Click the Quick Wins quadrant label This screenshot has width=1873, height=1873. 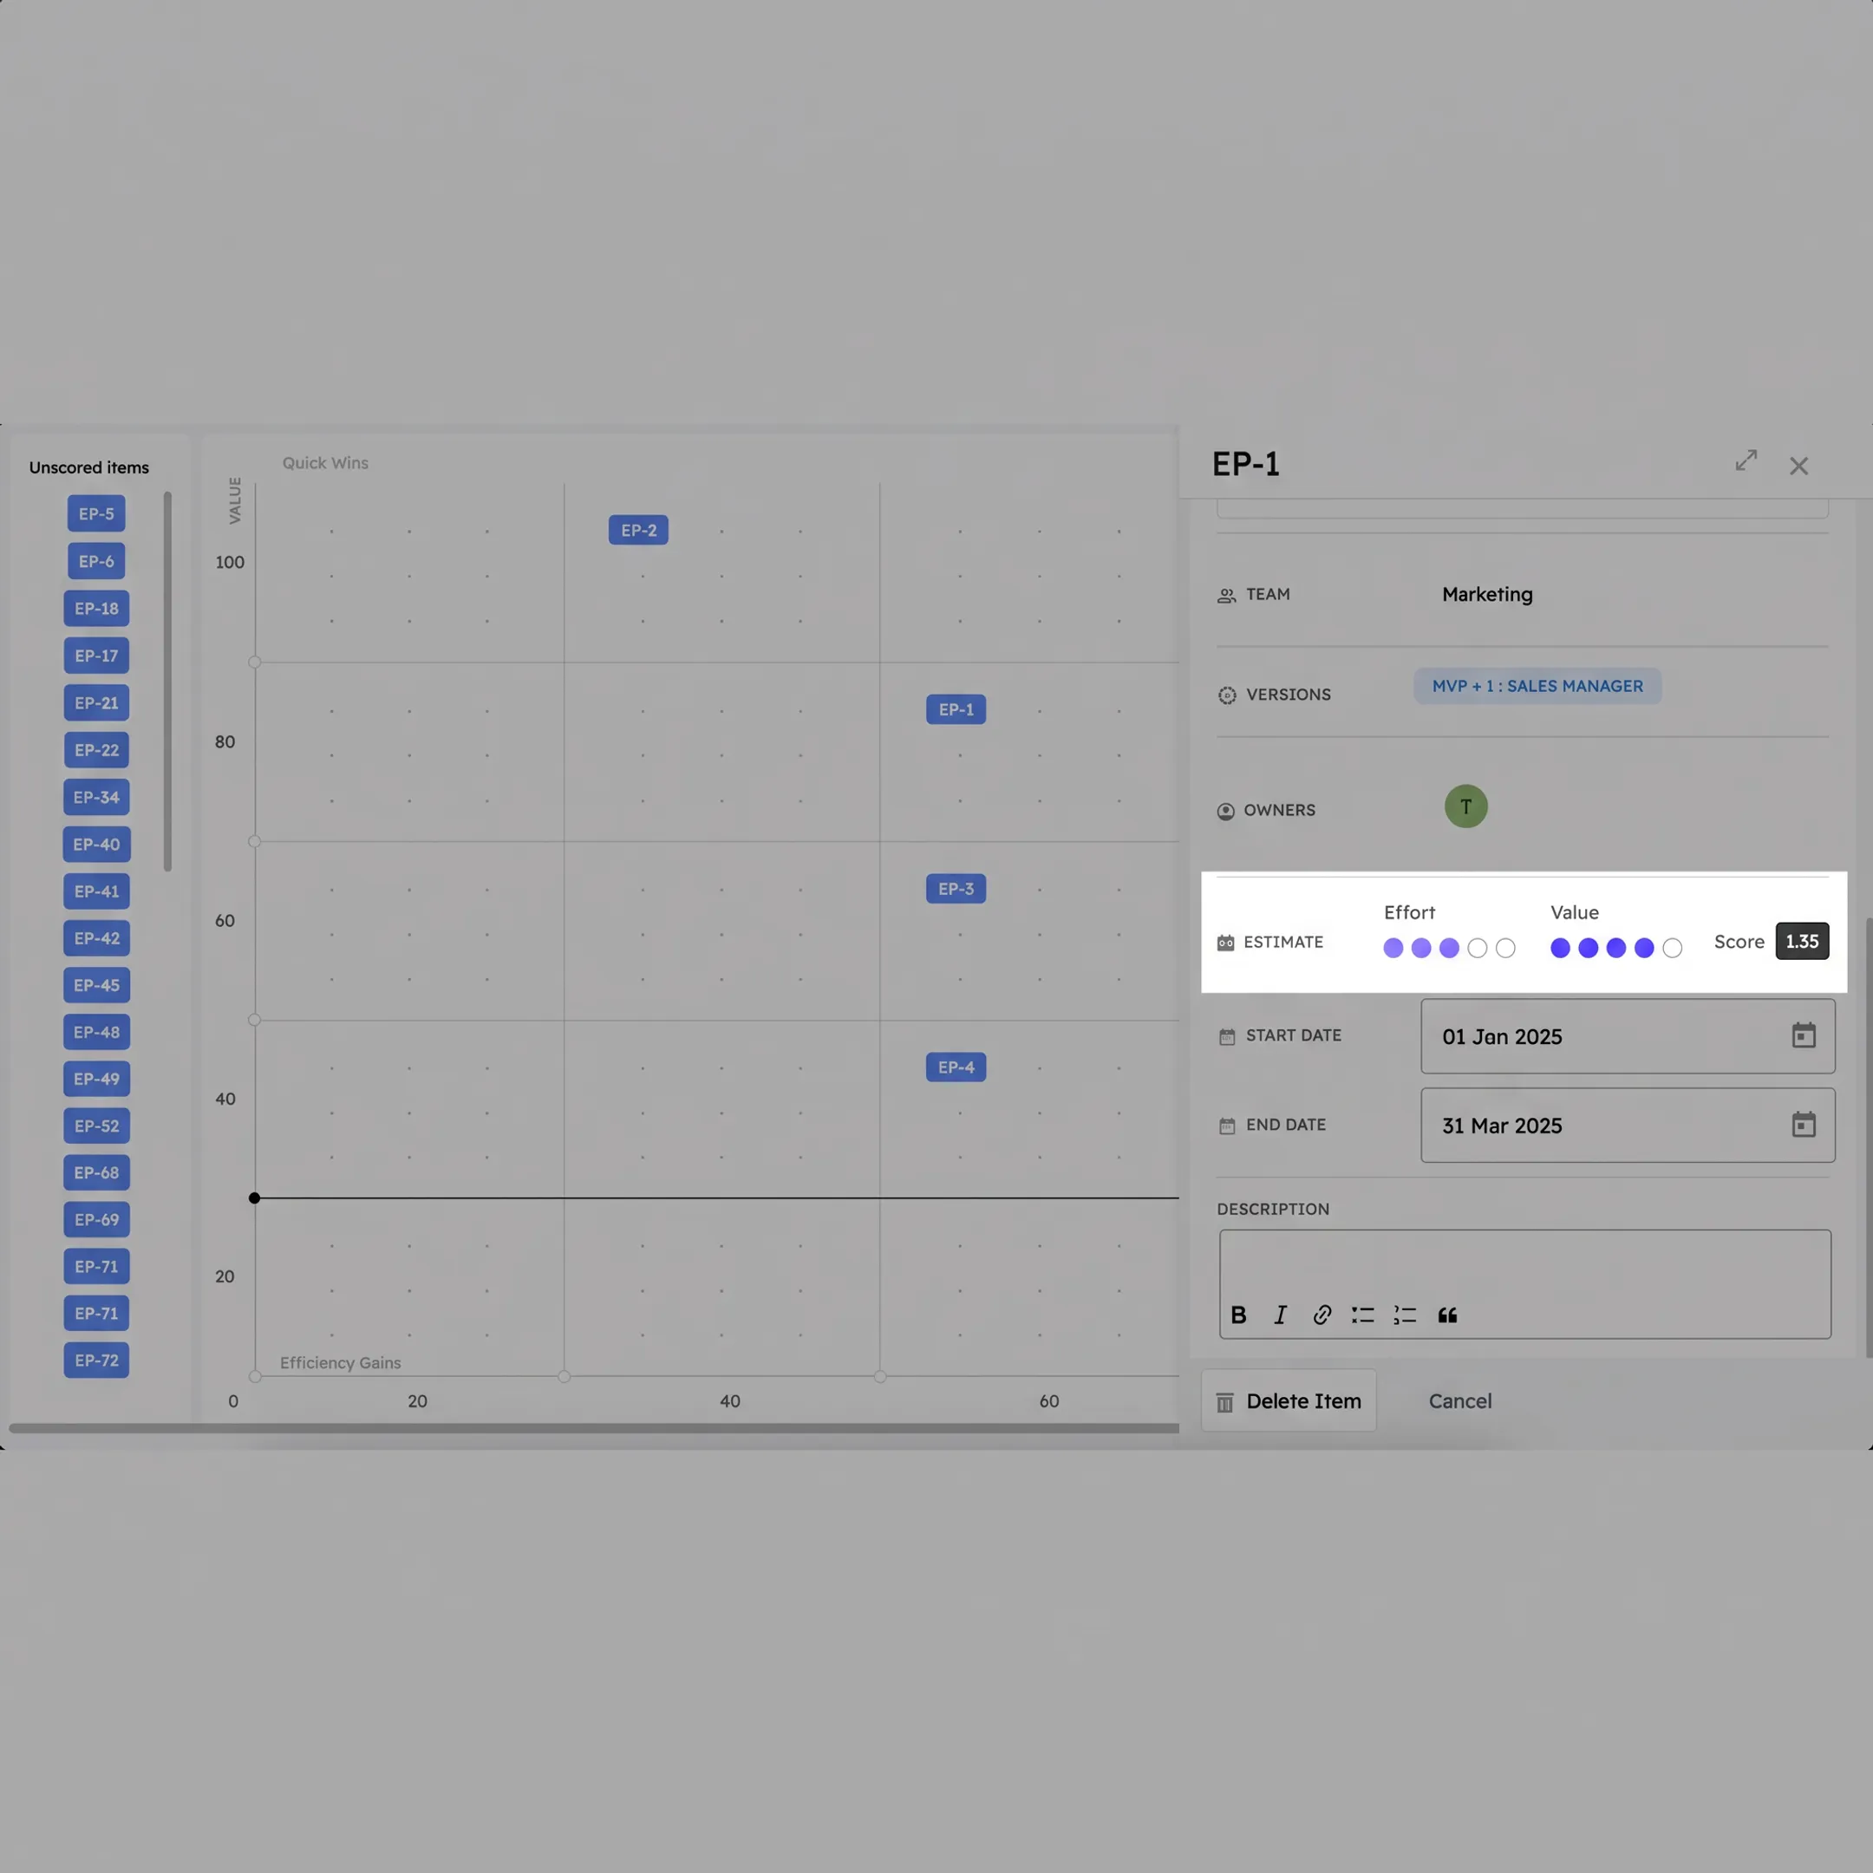coord(325,463)
